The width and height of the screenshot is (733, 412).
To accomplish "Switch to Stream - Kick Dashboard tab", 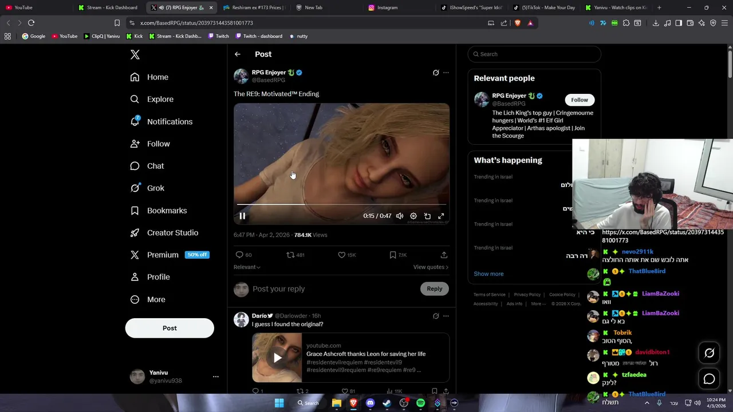I will click(109, 7).
